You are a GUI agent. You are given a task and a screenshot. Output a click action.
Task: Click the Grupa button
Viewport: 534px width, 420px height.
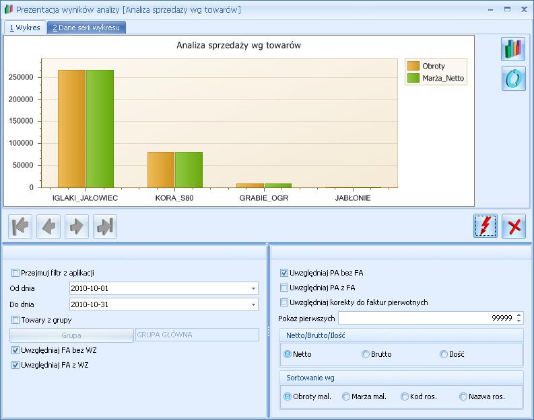point(71,335)
